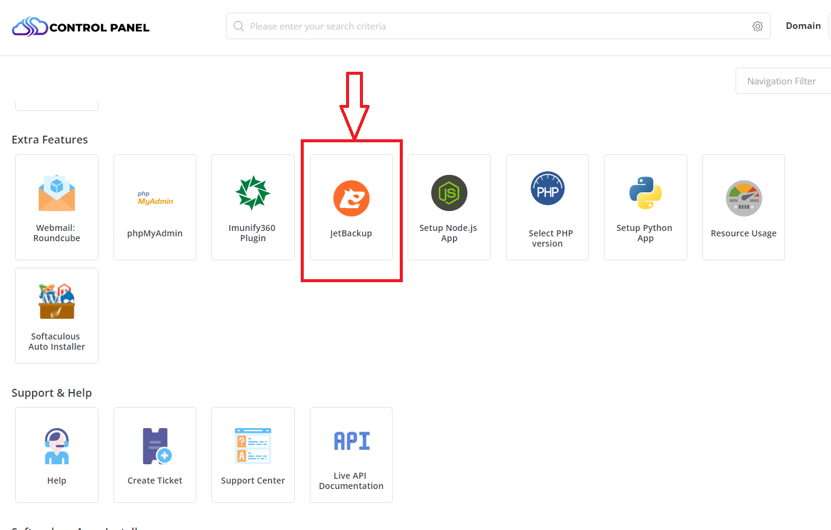Open the JetBackup icon
The height and width of the screenshot is (530, 831).
[x=351, y=199]
